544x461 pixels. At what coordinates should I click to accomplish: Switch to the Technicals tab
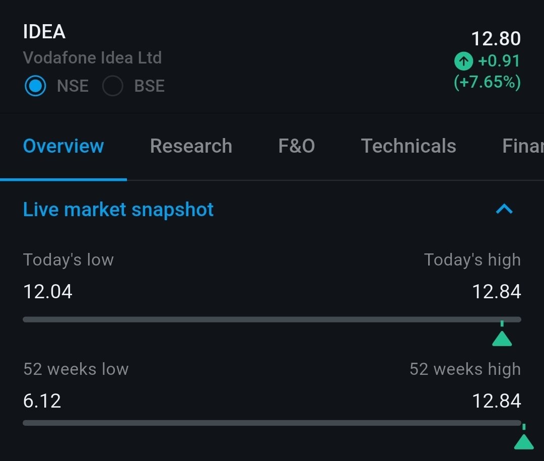[409, 146]
